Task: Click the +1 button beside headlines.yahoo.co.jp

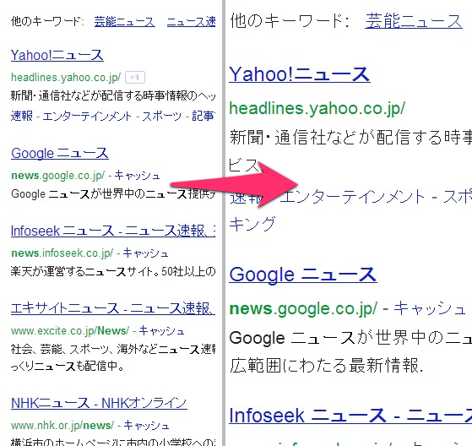Action: (x=135, y=78)
